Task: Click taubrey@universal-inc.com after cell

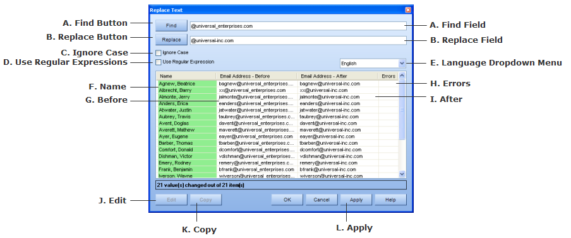Action: tap(337, 117)
